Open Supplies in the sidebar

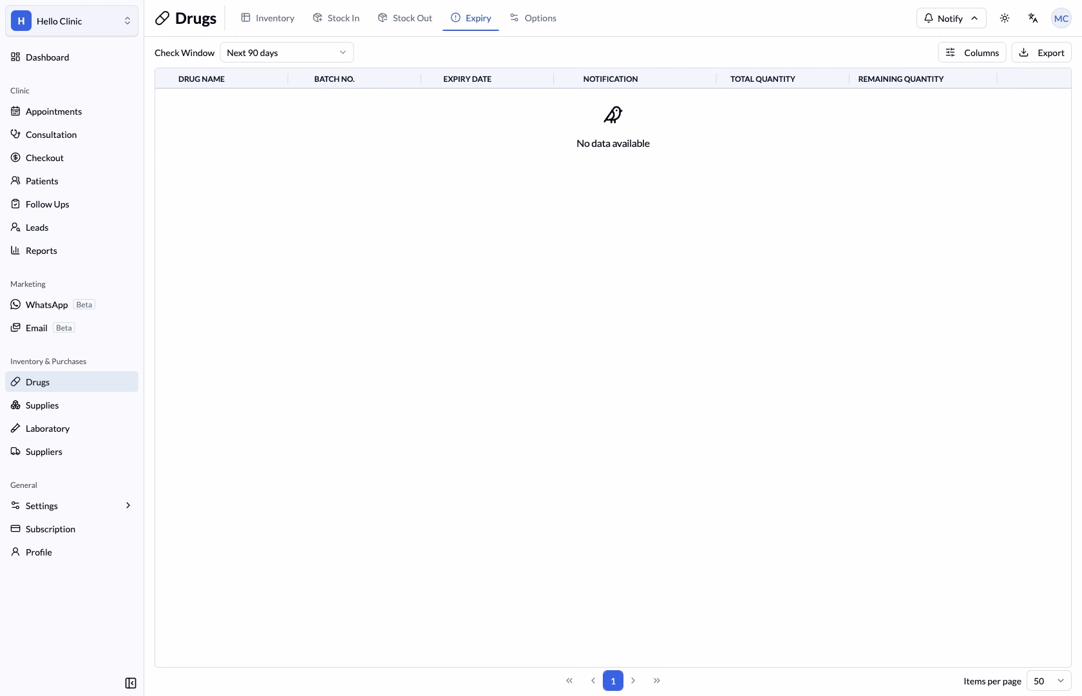[x=71, y=405]
